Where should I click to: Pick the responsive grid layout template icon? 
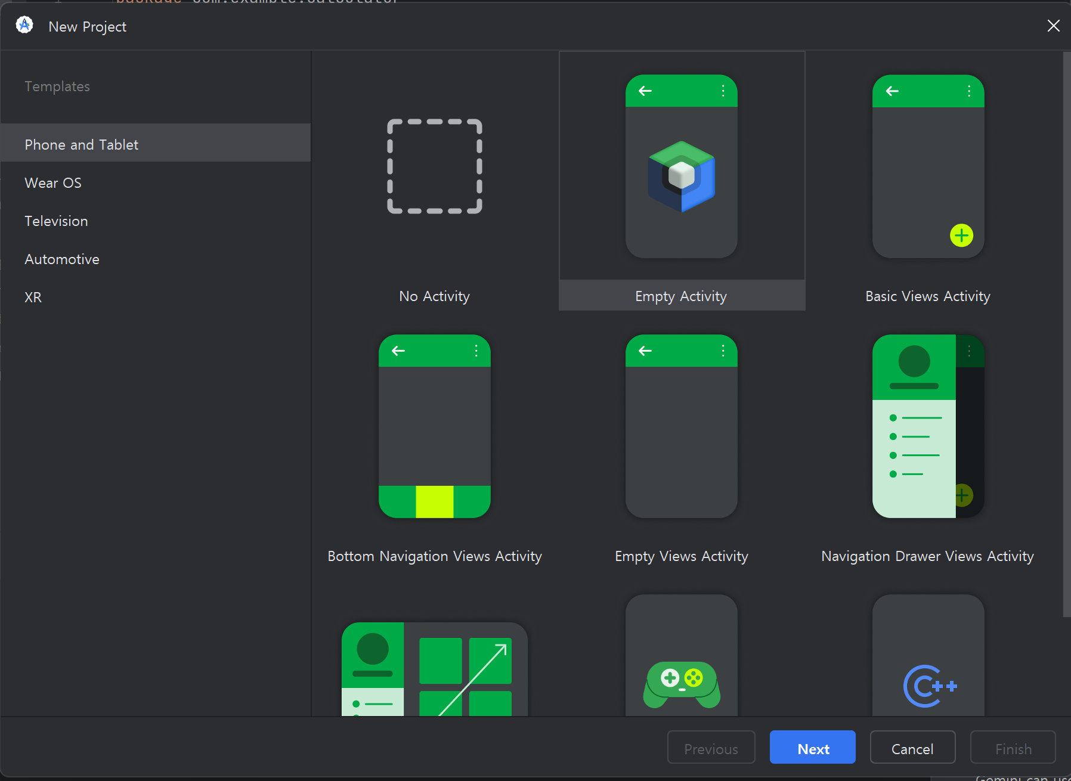pyautogui.click(x=435, y=669)
